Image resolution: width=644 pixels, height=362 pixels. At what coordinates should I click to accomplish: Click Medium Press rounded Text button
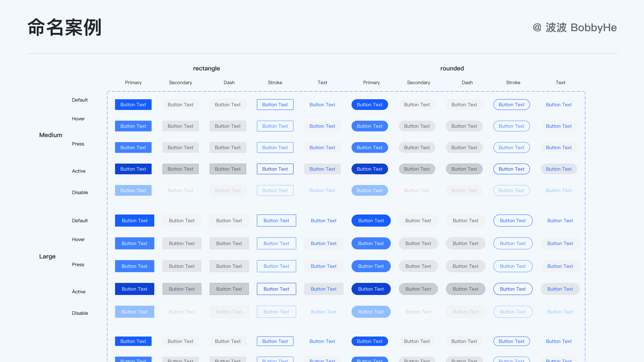[559, 147]
